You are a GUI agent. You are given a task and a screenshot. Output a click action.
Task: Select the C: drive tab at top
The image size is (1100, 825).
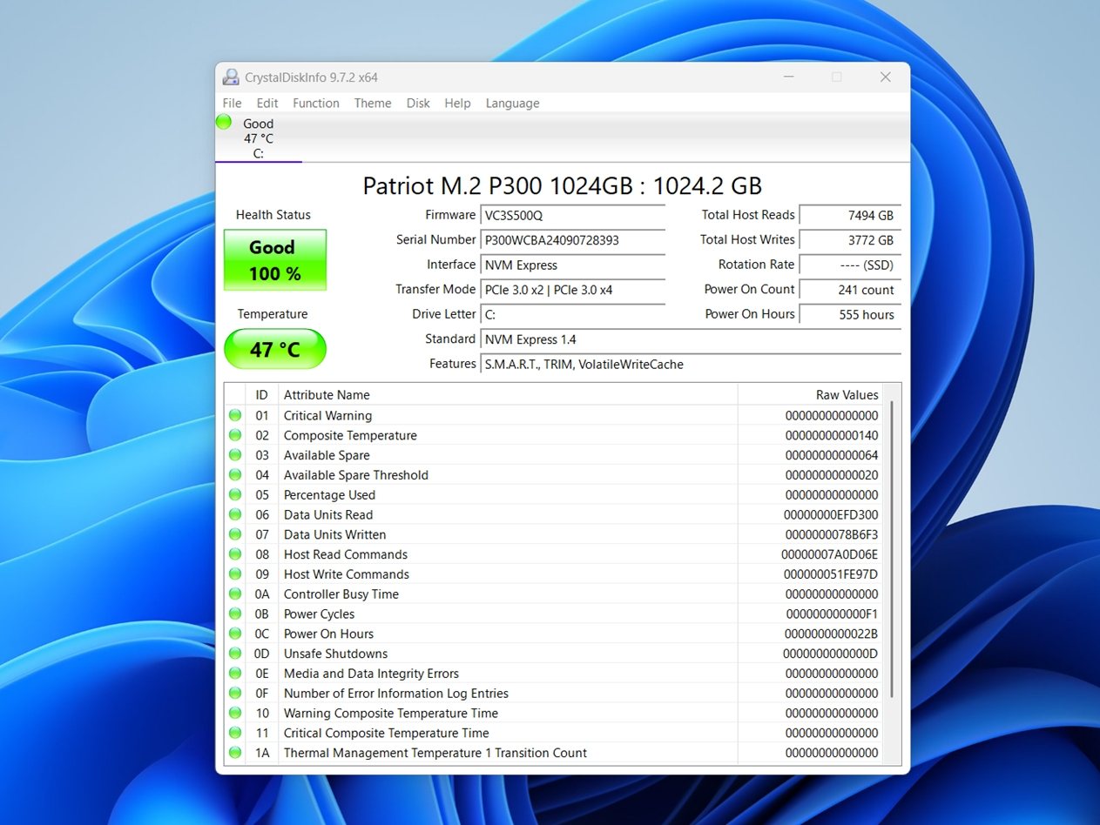[x=258, y=139]
